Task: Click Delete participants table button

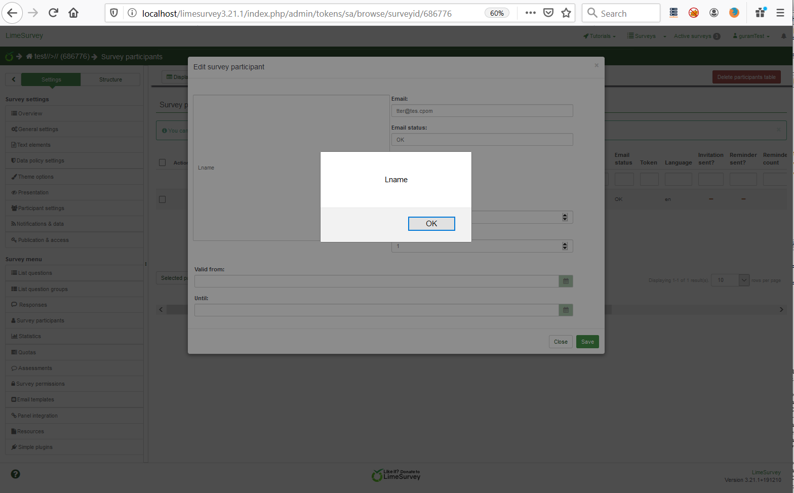Action: (x=746, y=77)
